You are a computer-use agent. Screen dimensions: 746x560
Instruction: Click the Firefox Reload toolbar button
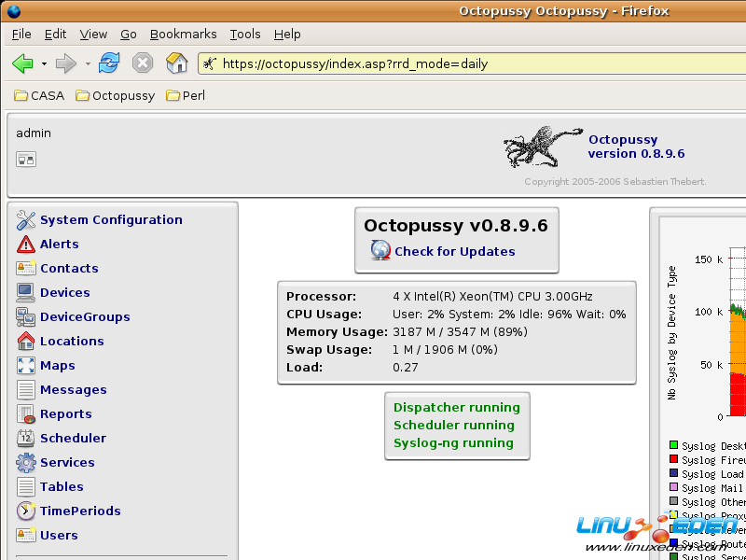(109, 63)
